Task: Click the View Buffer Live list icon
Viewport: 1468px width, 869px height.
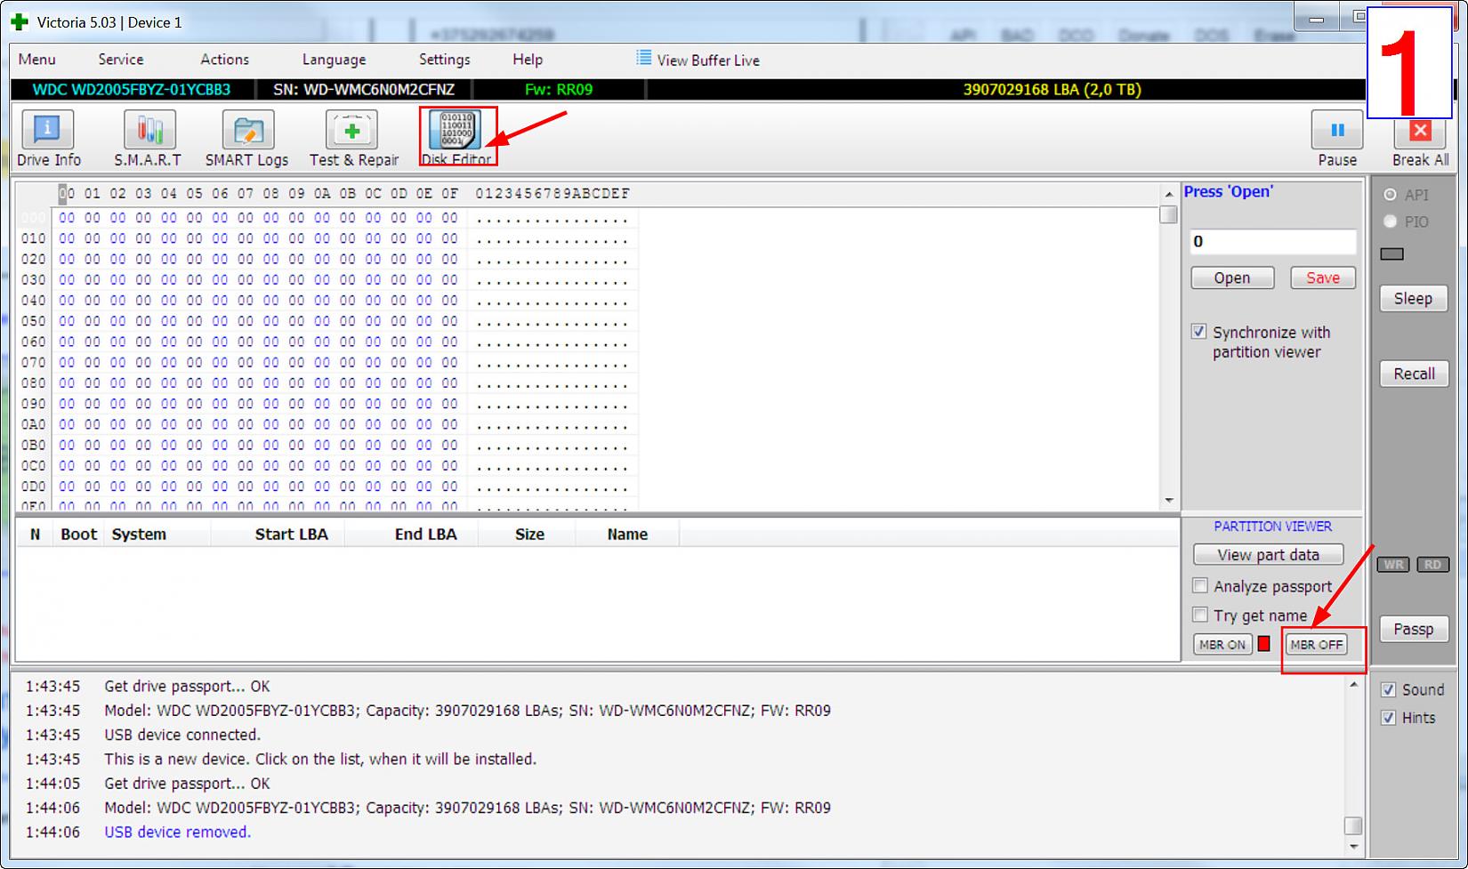Action: pos(644,59)
